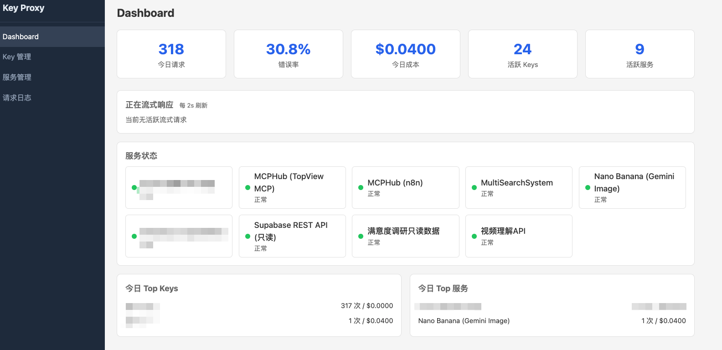Click the green status dot of MCPHub (n8n)

tap(361, 187)
